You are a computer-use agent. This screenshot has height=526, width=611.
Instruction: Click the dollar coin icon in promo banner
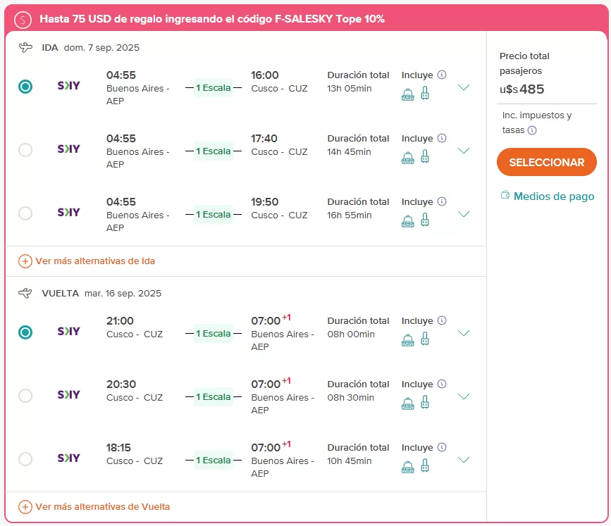click(23, 20)
